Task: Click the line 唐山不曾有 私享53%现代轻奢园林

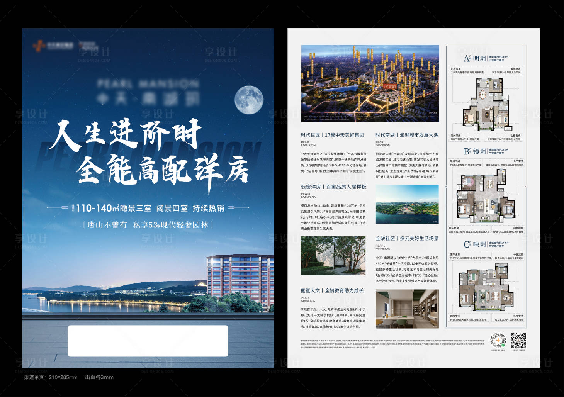Action: pyautogui.click(x=148, y=225)
